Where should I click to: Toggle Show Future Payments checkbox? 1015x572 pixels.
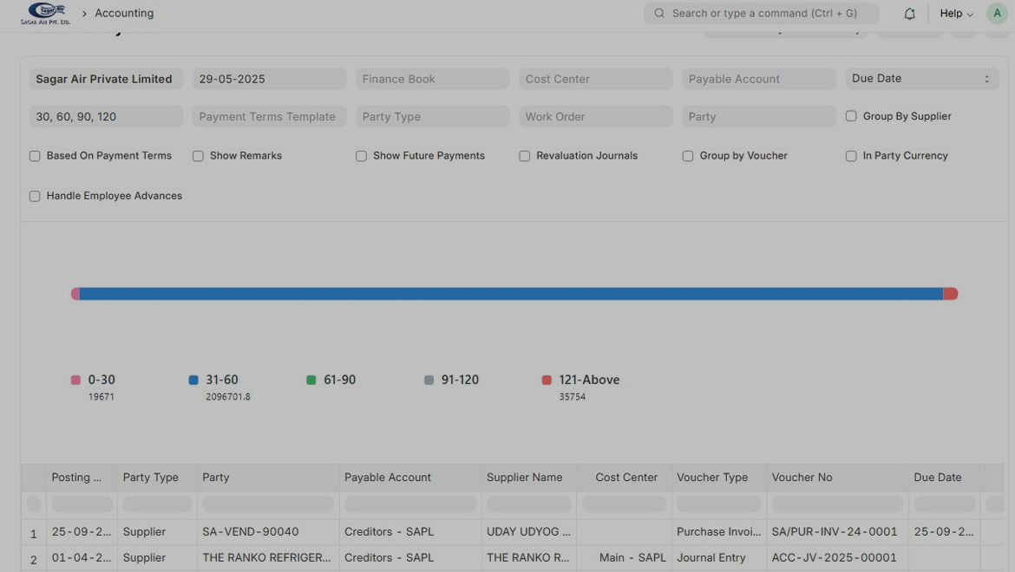click(x=361, y=156)
